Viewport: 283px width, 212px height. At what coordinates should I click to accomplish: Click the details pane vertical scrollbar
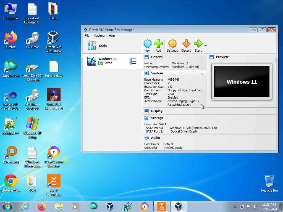[276, 60]
